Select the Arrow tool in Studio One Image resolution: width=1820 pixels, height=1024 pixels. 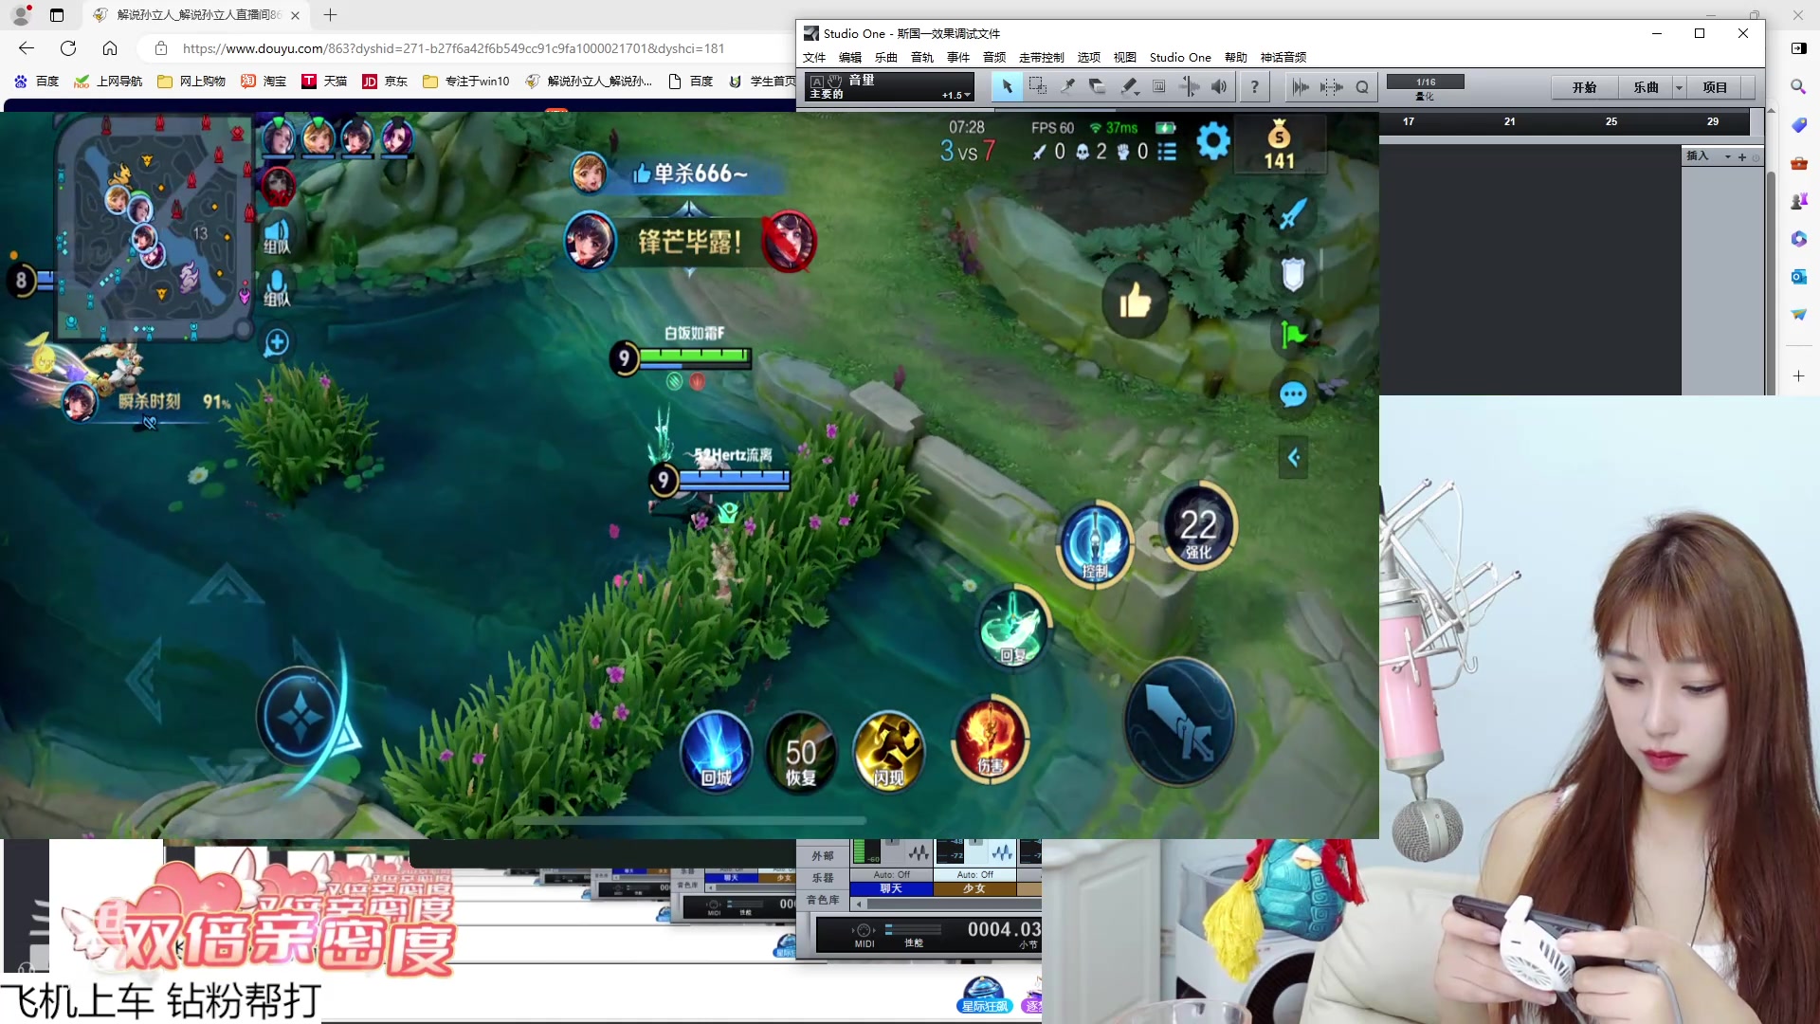pyautogui.click(x=1007, y=87)
